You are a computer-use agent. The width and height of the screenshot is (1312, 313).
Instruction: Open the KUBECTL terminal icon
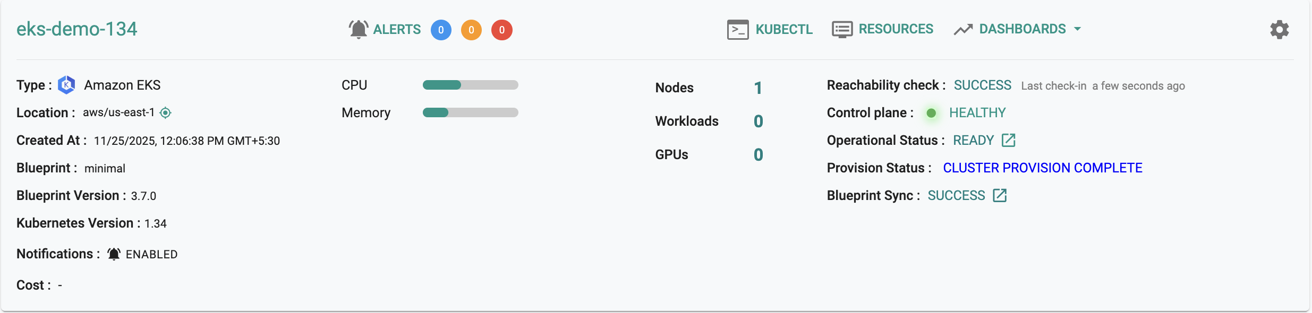click(x=738, y=30)
